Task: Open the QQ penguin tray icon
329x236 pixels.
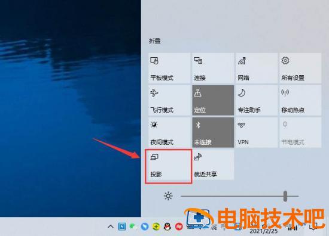Action: point(167,226)
